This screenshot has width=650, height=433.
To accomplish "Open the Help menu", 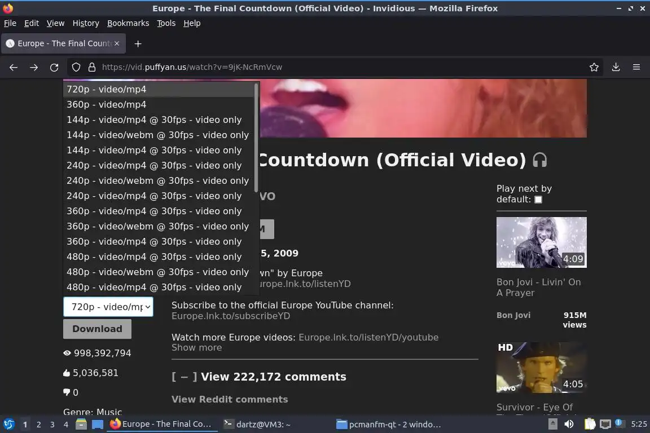I will pos(192,23).
